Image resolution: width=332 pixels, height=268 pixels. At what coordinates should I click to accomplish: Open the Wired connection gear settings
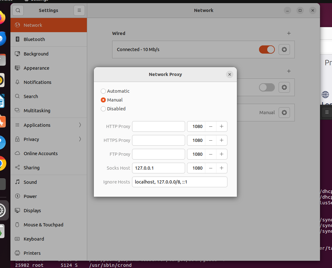[x=284, y=50]
